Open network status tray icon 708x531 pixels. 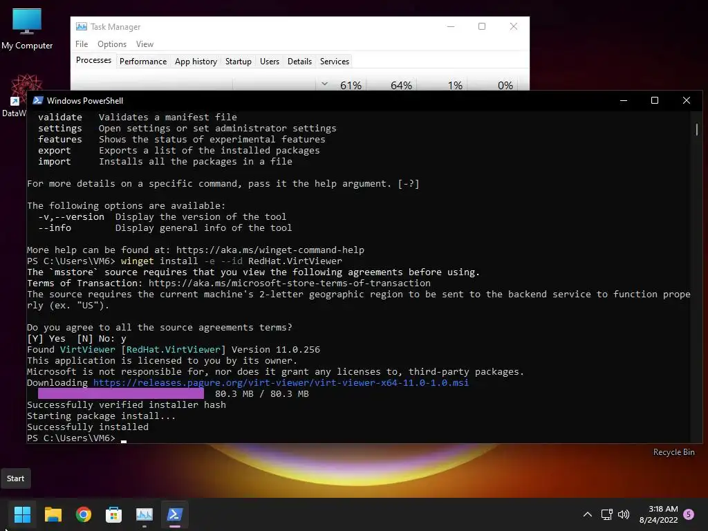[606, 514]
